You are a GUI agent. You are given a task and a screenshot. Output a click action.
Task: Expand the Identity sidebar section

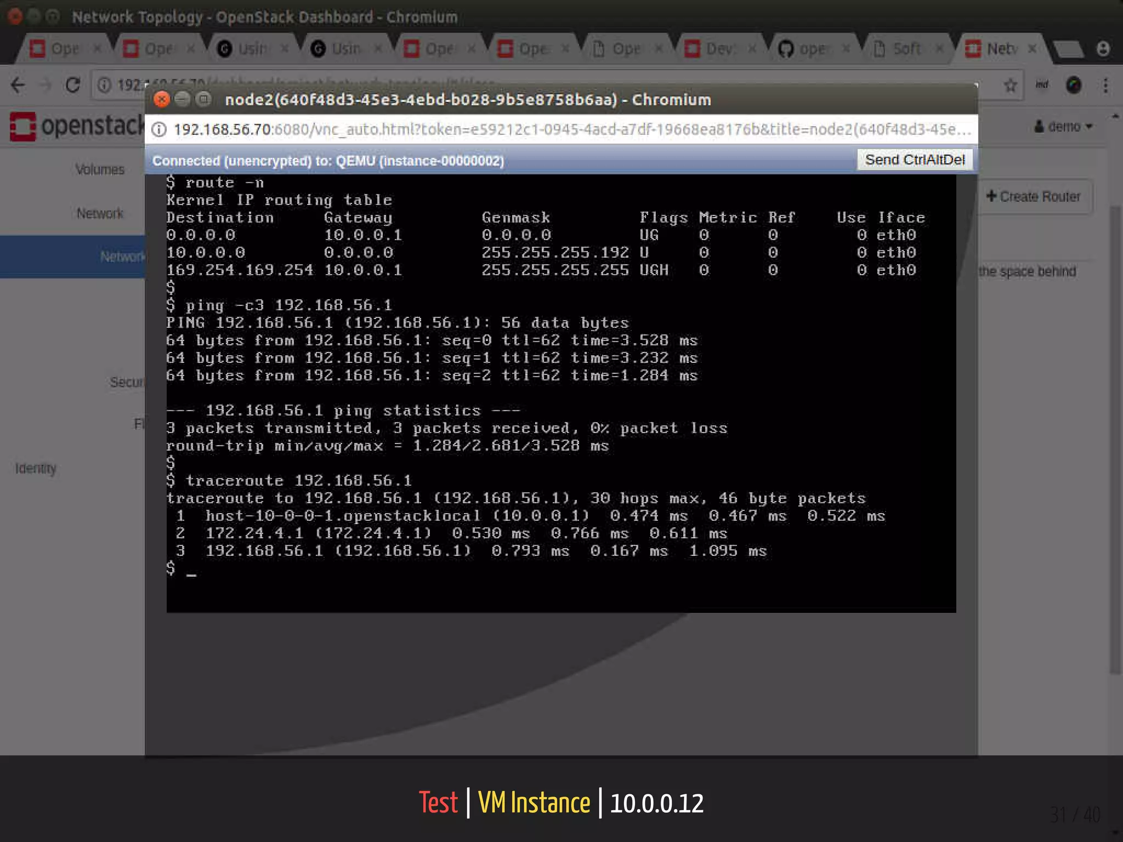pos(36,468)
